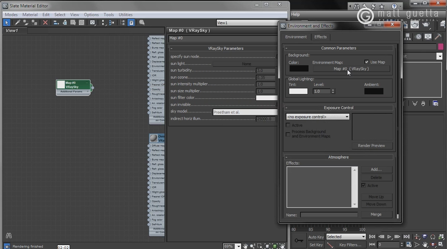Toggle Set Key animation mode
This screenshot has height=249, width=447.
click(x=316, y=245)
